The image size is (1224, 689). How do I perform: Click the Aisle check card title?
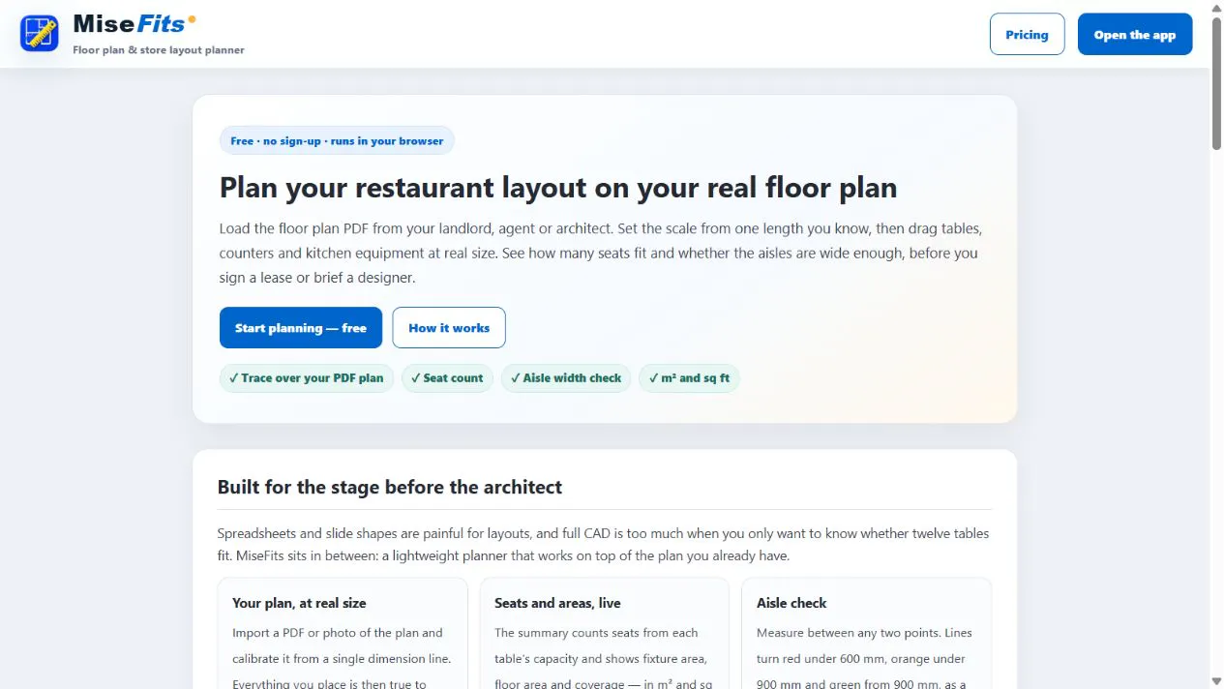791,603
